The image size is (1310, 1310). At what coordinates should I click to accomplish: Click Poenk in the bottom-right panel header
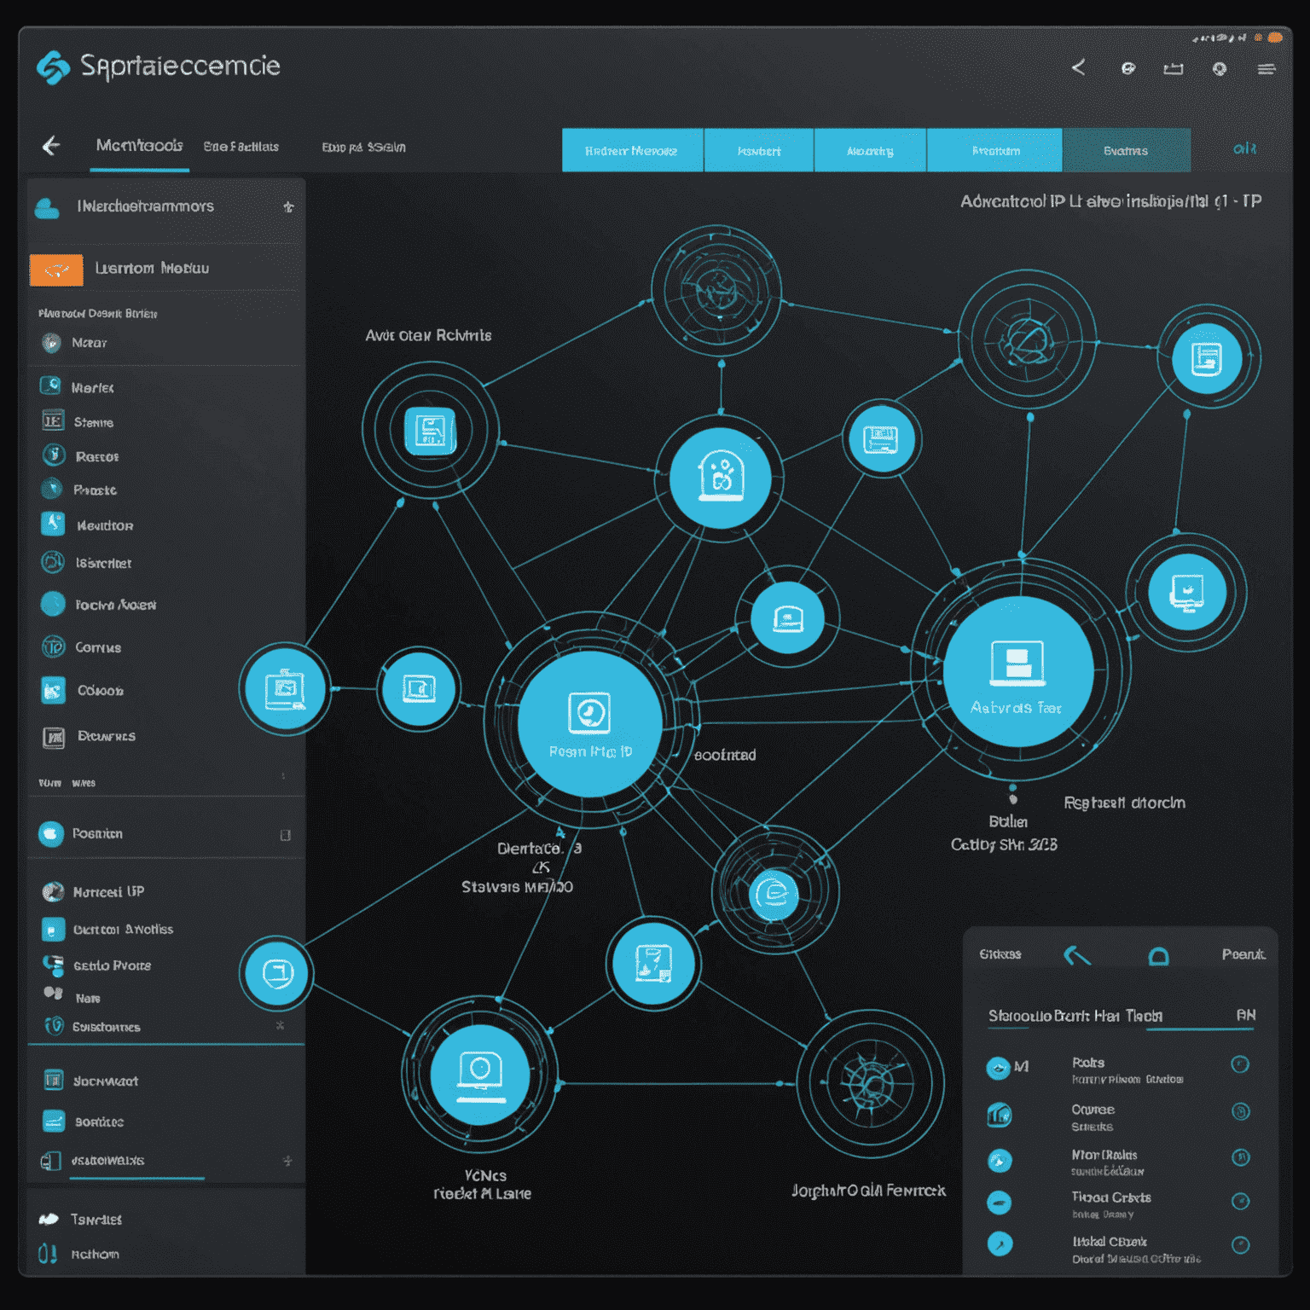1243,954
